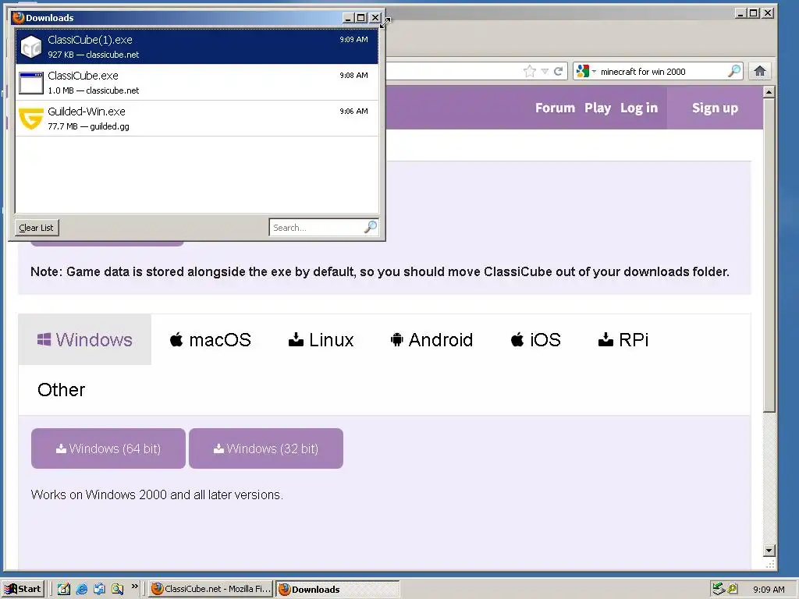Select the ClassiCube.exe download row
The image size is (799, 599).
coord(197,83)
